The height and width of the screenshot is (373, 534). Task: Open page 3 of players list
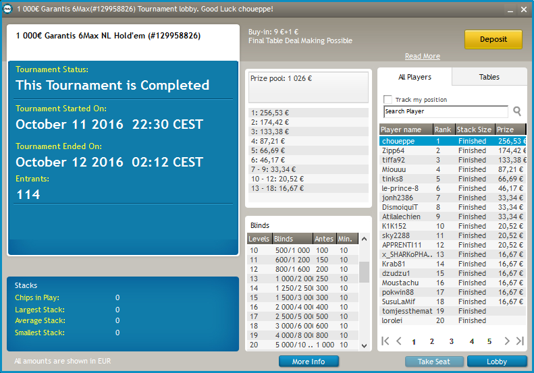451,341
